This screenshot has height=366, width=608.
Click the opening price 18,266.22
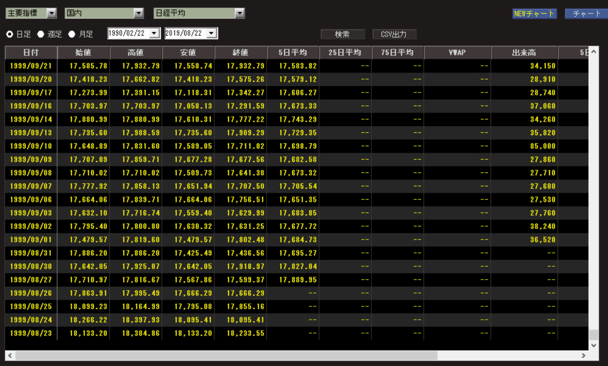[x=88, y=320]
